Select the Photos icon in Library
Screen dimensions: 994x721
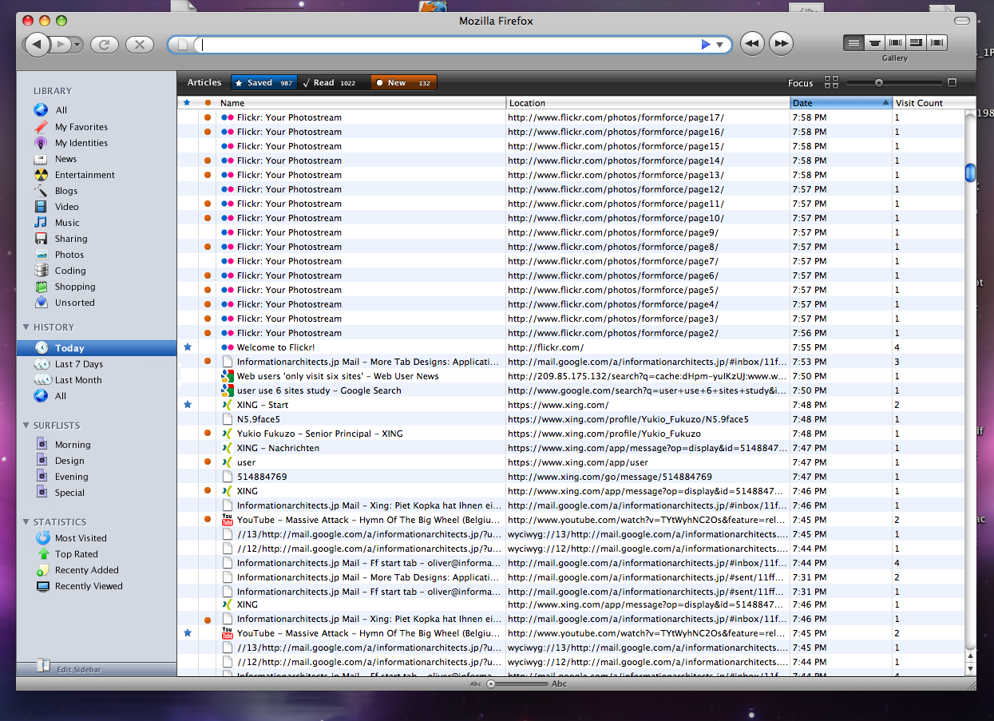click(x=41, y=254)
